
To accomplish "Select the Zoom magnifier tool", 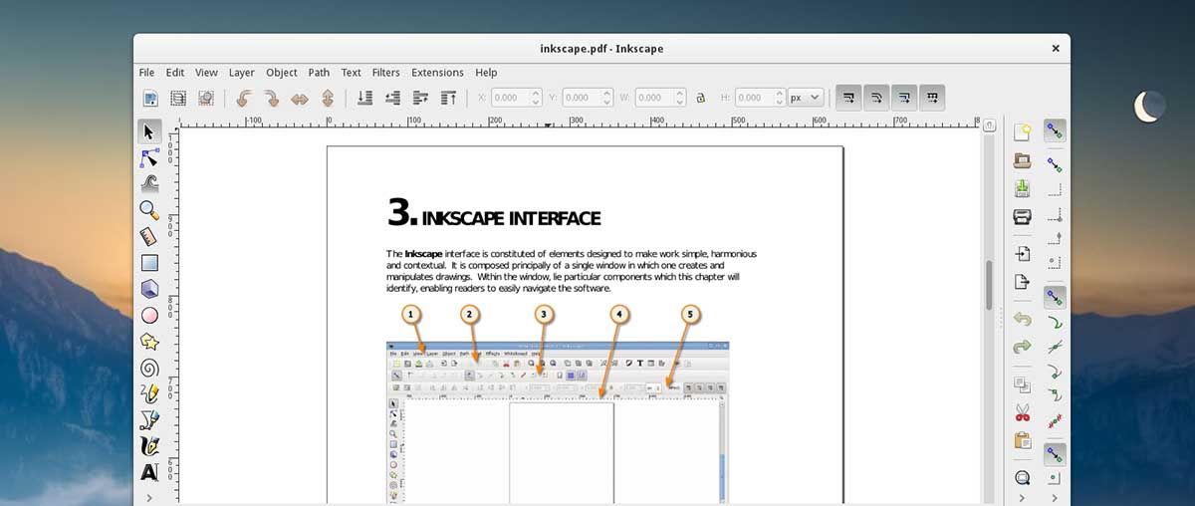I will [149, 210].
